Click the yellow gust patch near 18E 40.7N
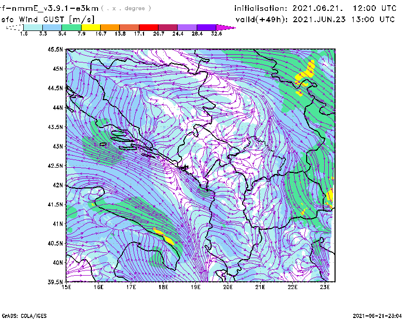413x319 pixels. (164, 237)
